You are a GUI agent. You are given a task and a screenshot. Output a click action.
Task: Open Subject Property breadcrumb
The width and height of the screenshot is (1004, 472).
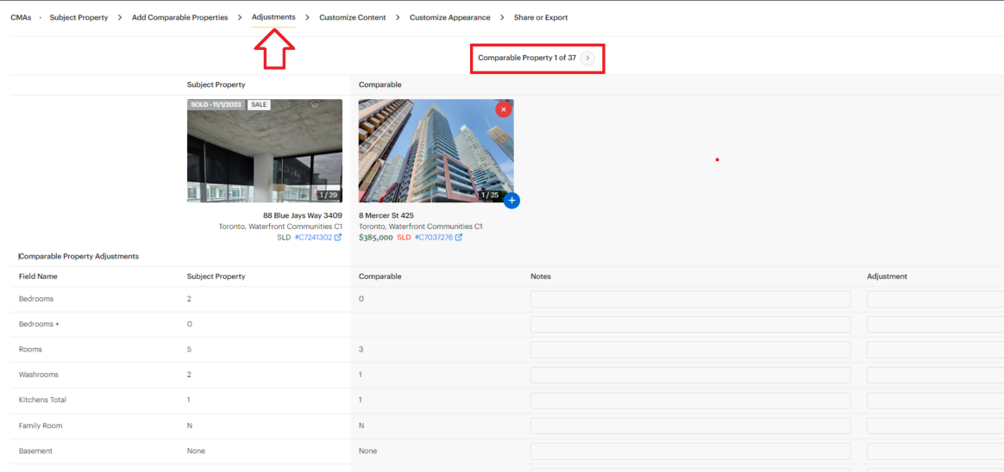78,17
